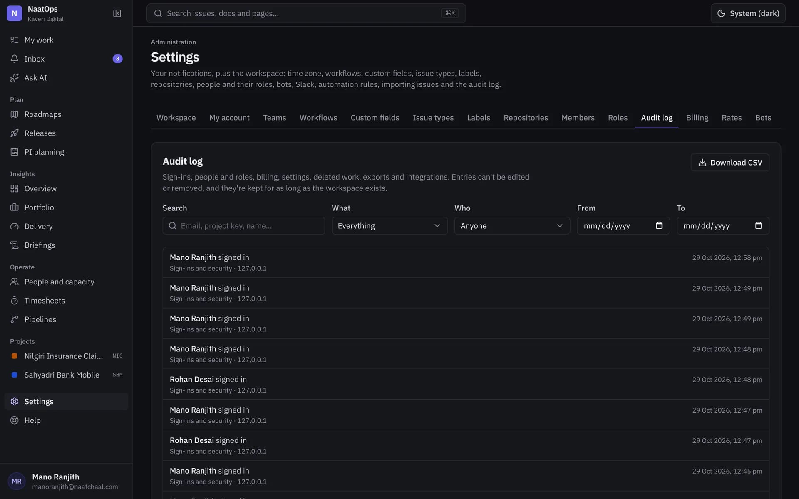Switch to the Workflows tab
Image resolution: width=799 pixels, height=499 pixels.
[x=318, y=118]
